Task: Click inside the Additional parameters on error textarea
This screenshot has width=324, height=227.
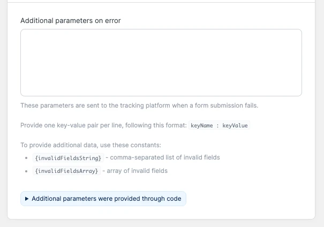Action: point(161,63)
